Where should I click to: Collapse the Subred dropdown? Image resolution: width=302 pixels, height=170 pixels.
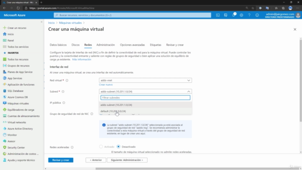[x=145, y=91]
